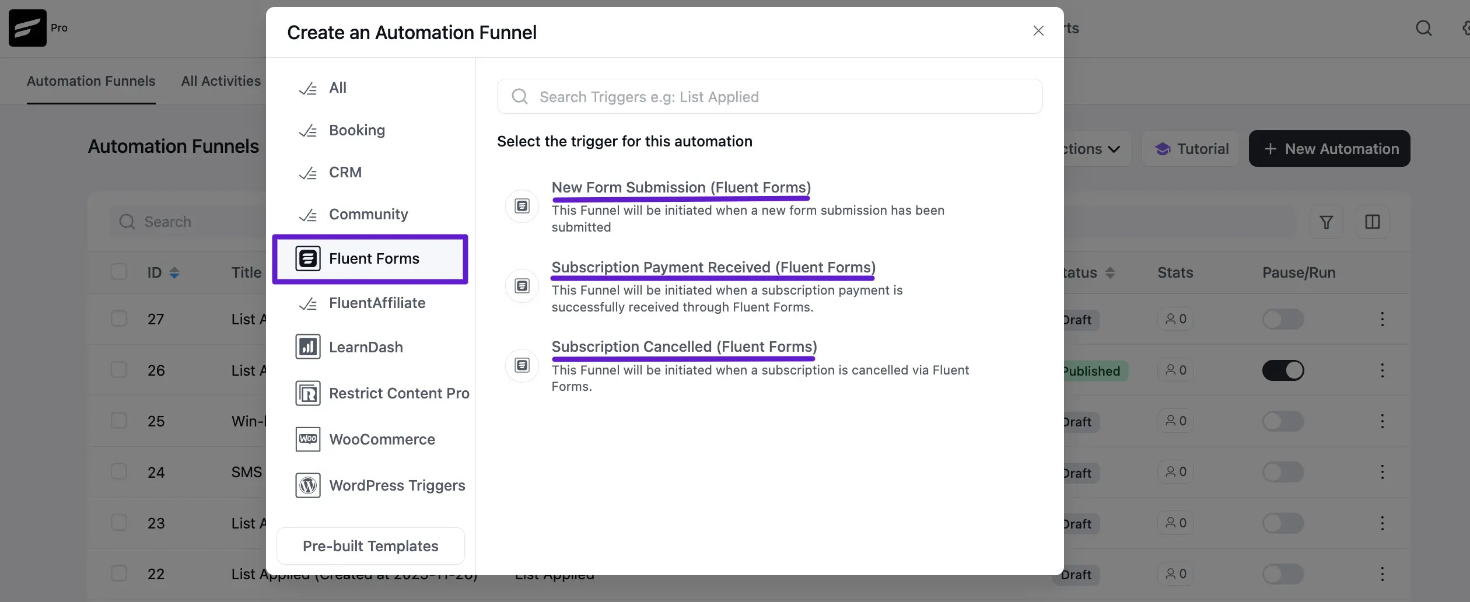
Task: Click the FluentCRM Pro logo icon
Action: coord(27,28)
